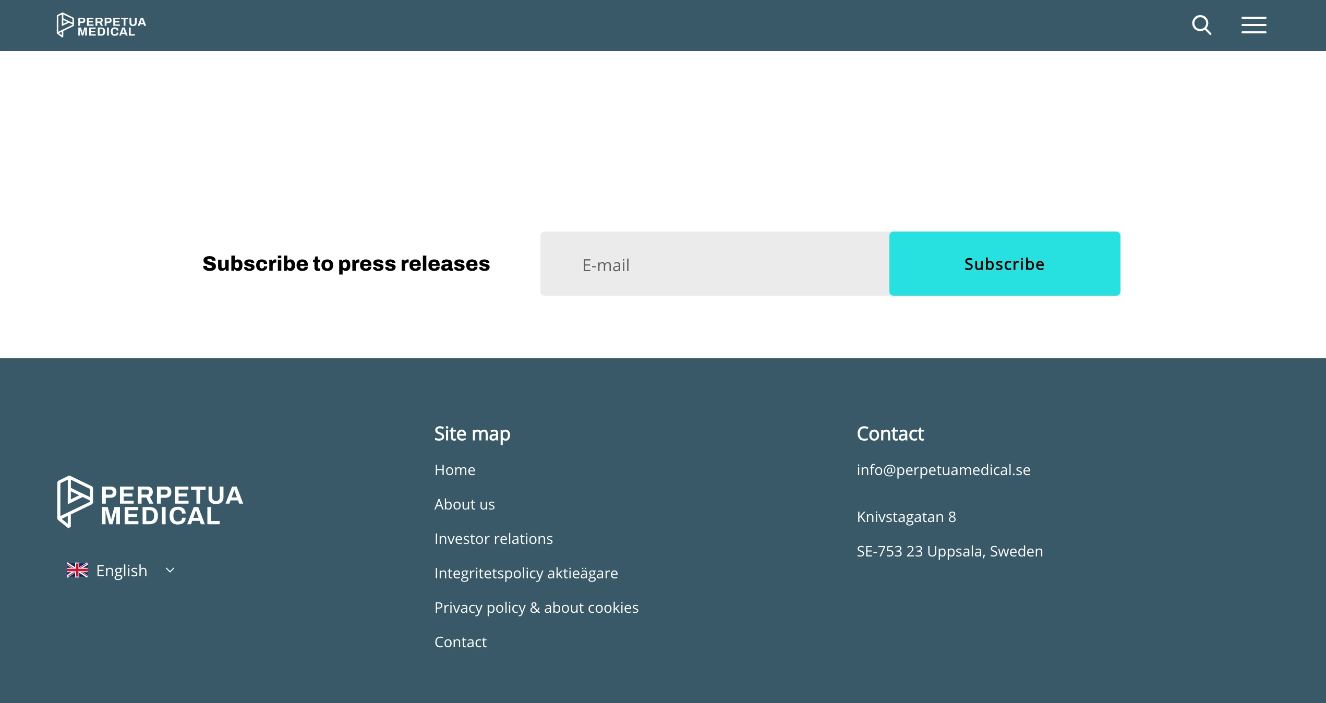Open the About us link
1326x703 pixels.
[464, 504]
